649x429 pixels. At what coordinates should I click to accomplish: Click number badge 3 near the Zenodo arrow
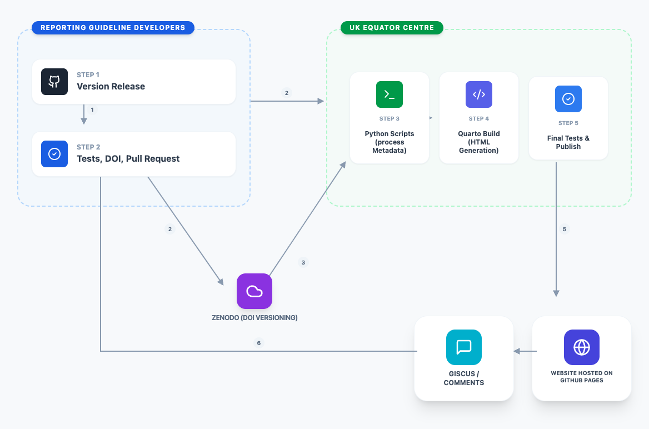click(x=303, y=262)
